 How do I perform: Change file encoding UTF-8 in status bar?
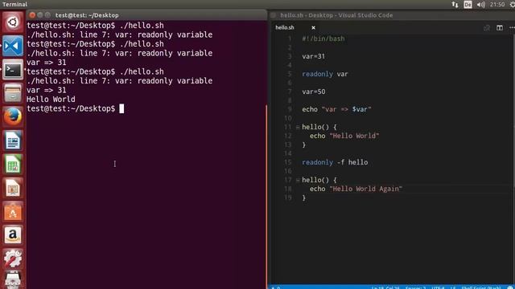pyautogui.click(x=438, y=287)
